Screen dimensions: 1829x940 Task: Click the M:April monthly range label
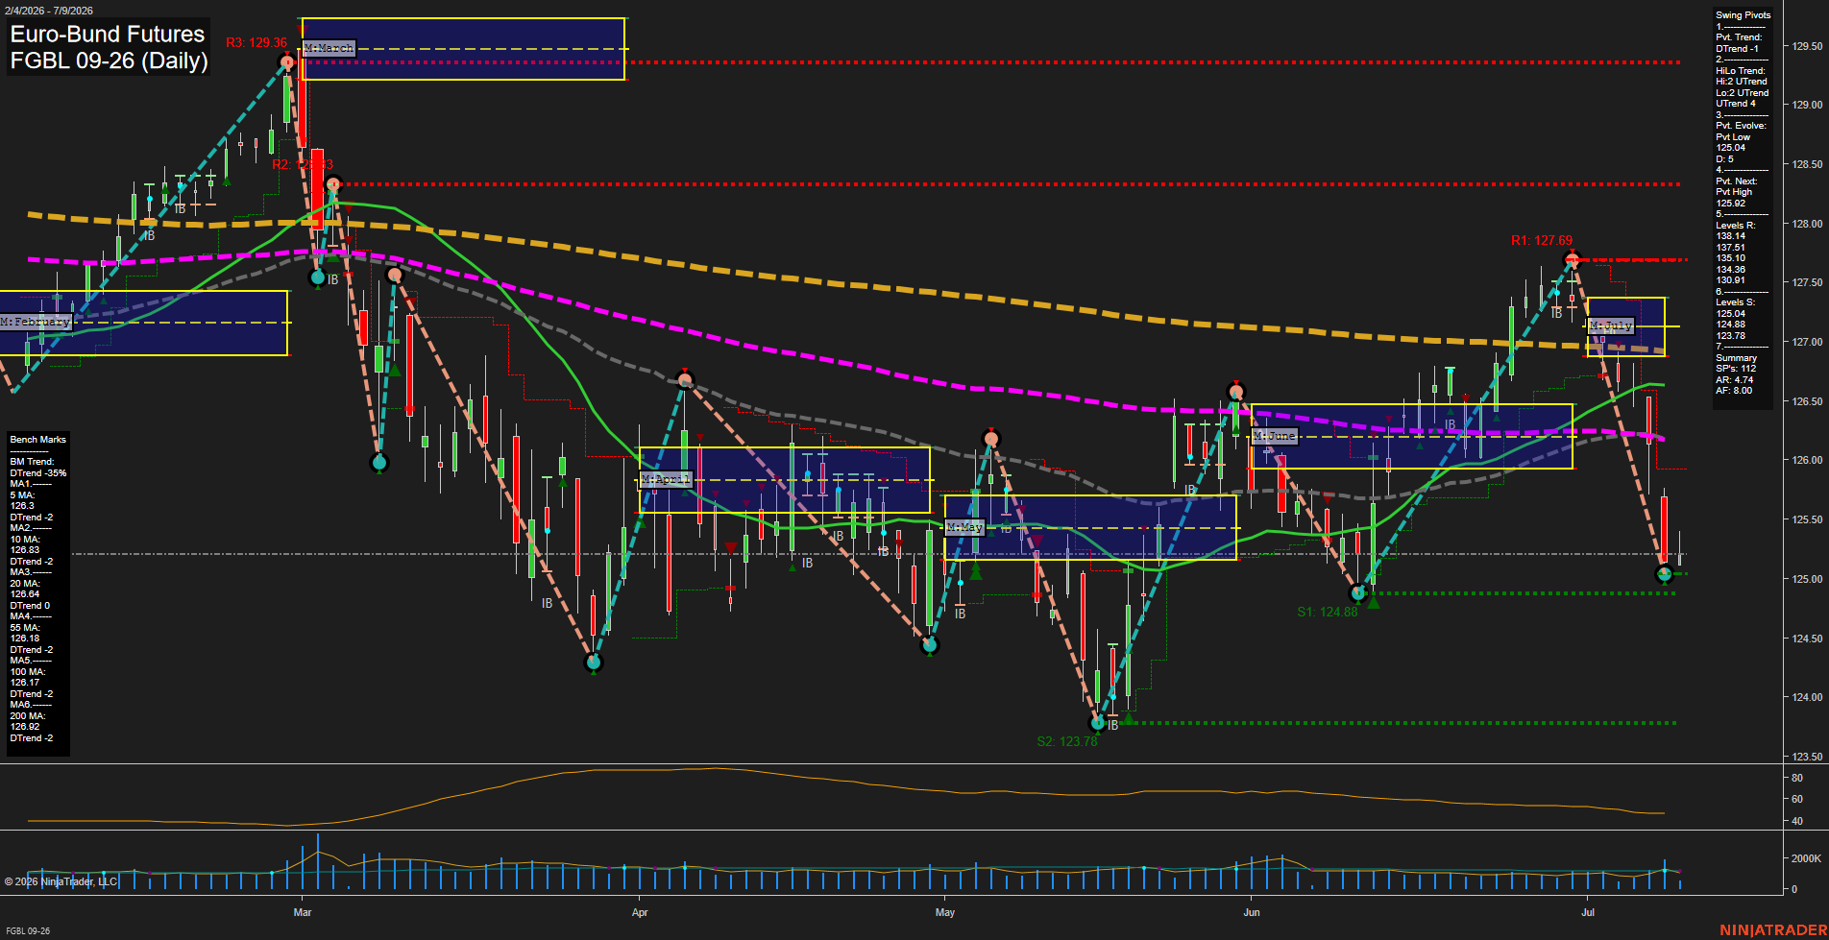click(x=665, y=479)
